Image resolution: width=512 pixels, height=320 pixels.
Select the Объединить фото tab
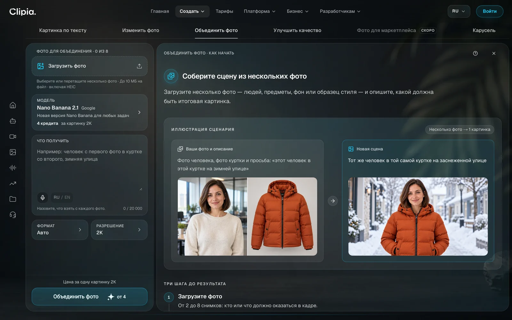[216, 30]
